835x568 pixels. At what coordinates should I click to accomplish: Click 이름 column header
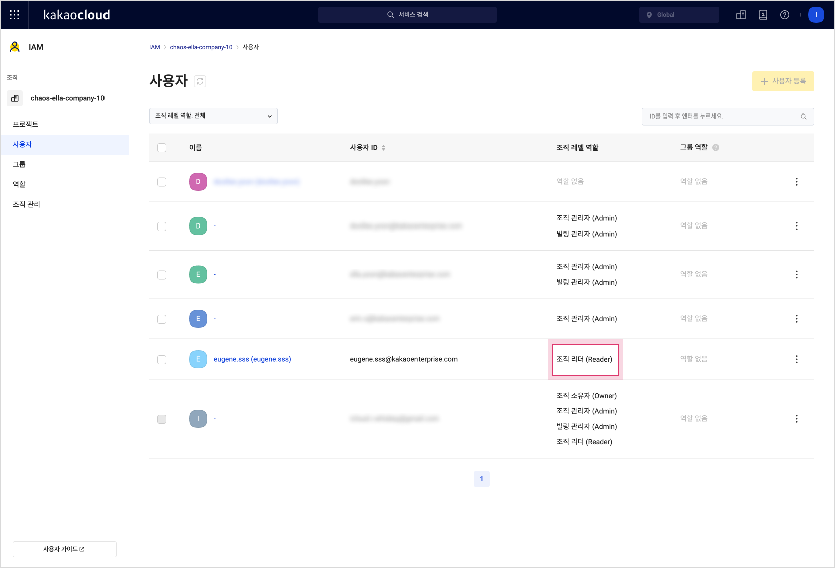(196, 148)
